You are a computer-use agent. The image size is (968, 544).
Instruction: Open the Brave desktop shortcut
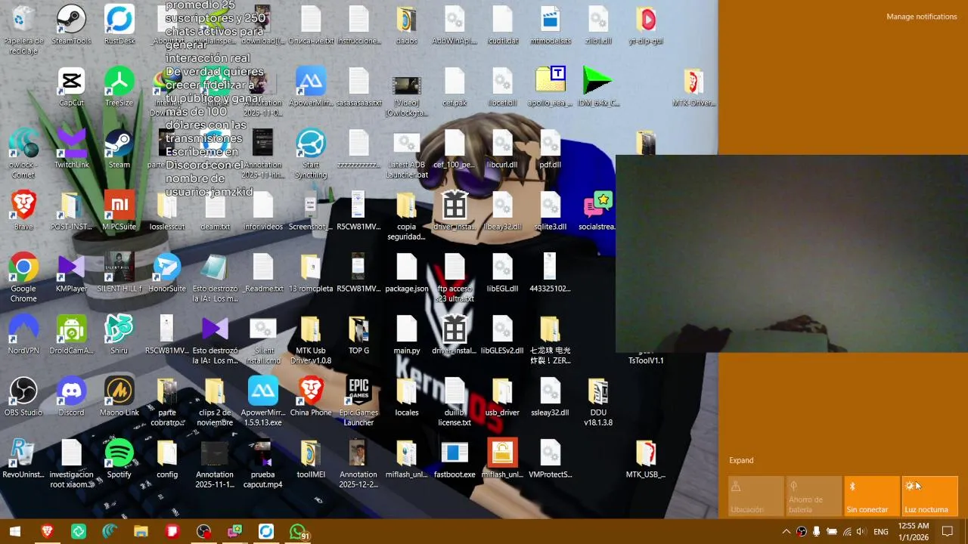(23, 211)
